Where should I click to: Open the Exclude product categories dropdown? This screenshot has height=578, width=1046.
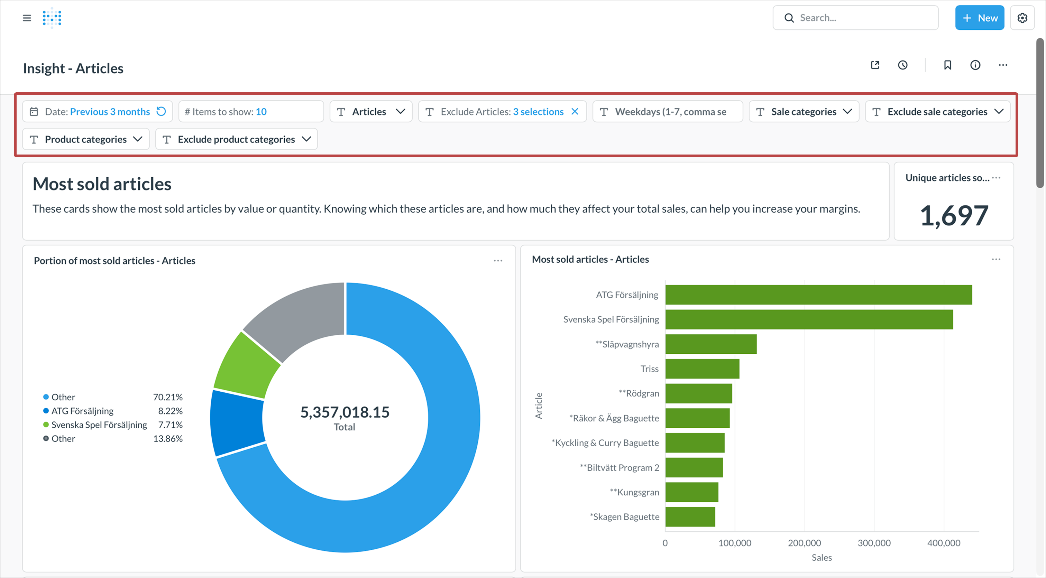236,139
